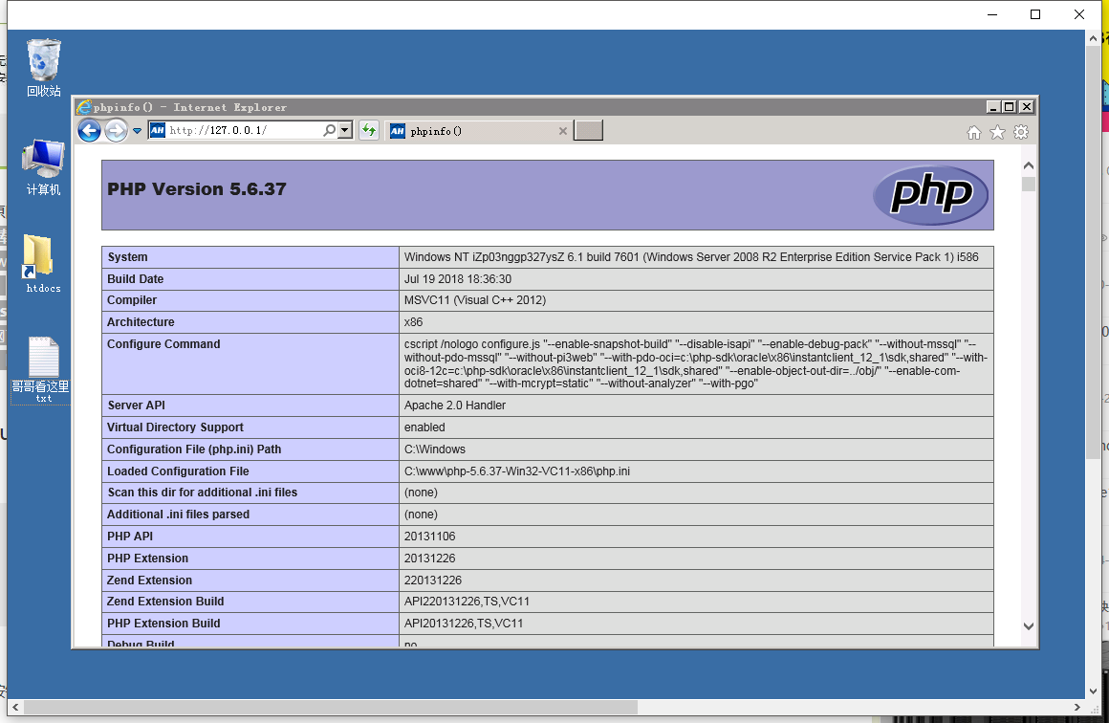Click the Windows NT system description value
Viewport: 1109px width, 723px height.
691,257
